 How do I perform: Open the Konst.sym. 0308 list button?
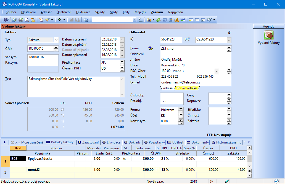pyautogui.click(x=181, y=121)
